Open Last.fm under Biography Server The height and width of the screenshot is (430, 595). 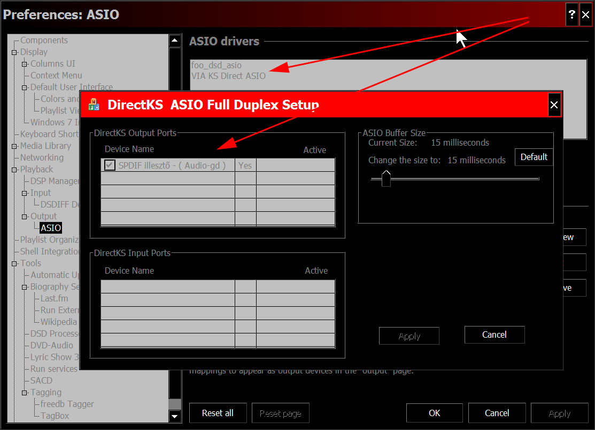[55, 299]
